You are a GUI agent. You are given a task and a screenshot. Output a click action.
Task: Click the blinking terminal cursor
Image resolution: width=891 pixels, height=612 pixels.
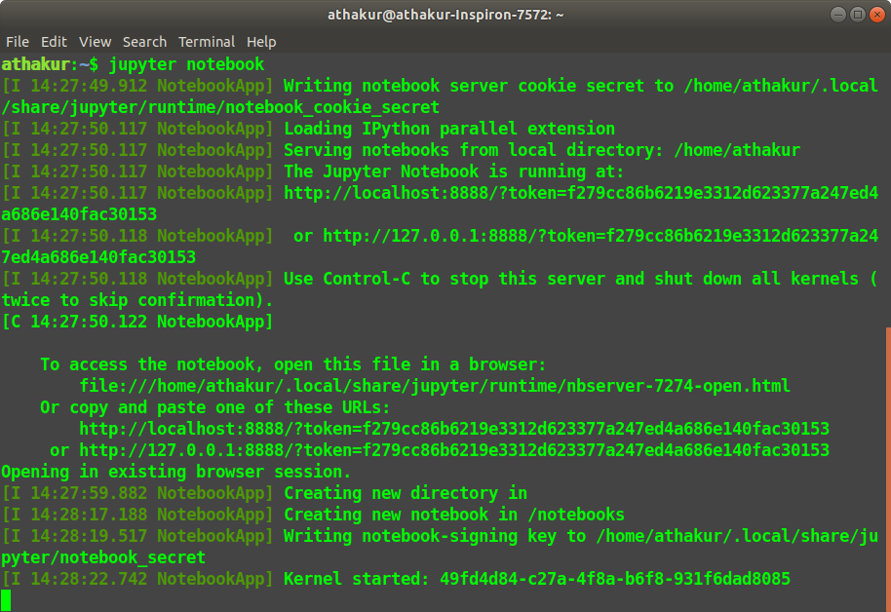pos(11,599)
